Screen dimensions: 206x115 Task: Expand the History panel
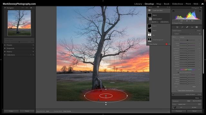tap(5, 52)
